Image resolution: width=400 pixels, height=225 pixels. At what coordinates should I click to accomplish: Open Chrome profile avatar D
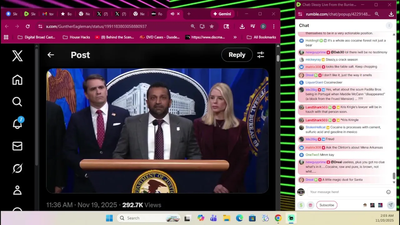click(x=263, y=27)
